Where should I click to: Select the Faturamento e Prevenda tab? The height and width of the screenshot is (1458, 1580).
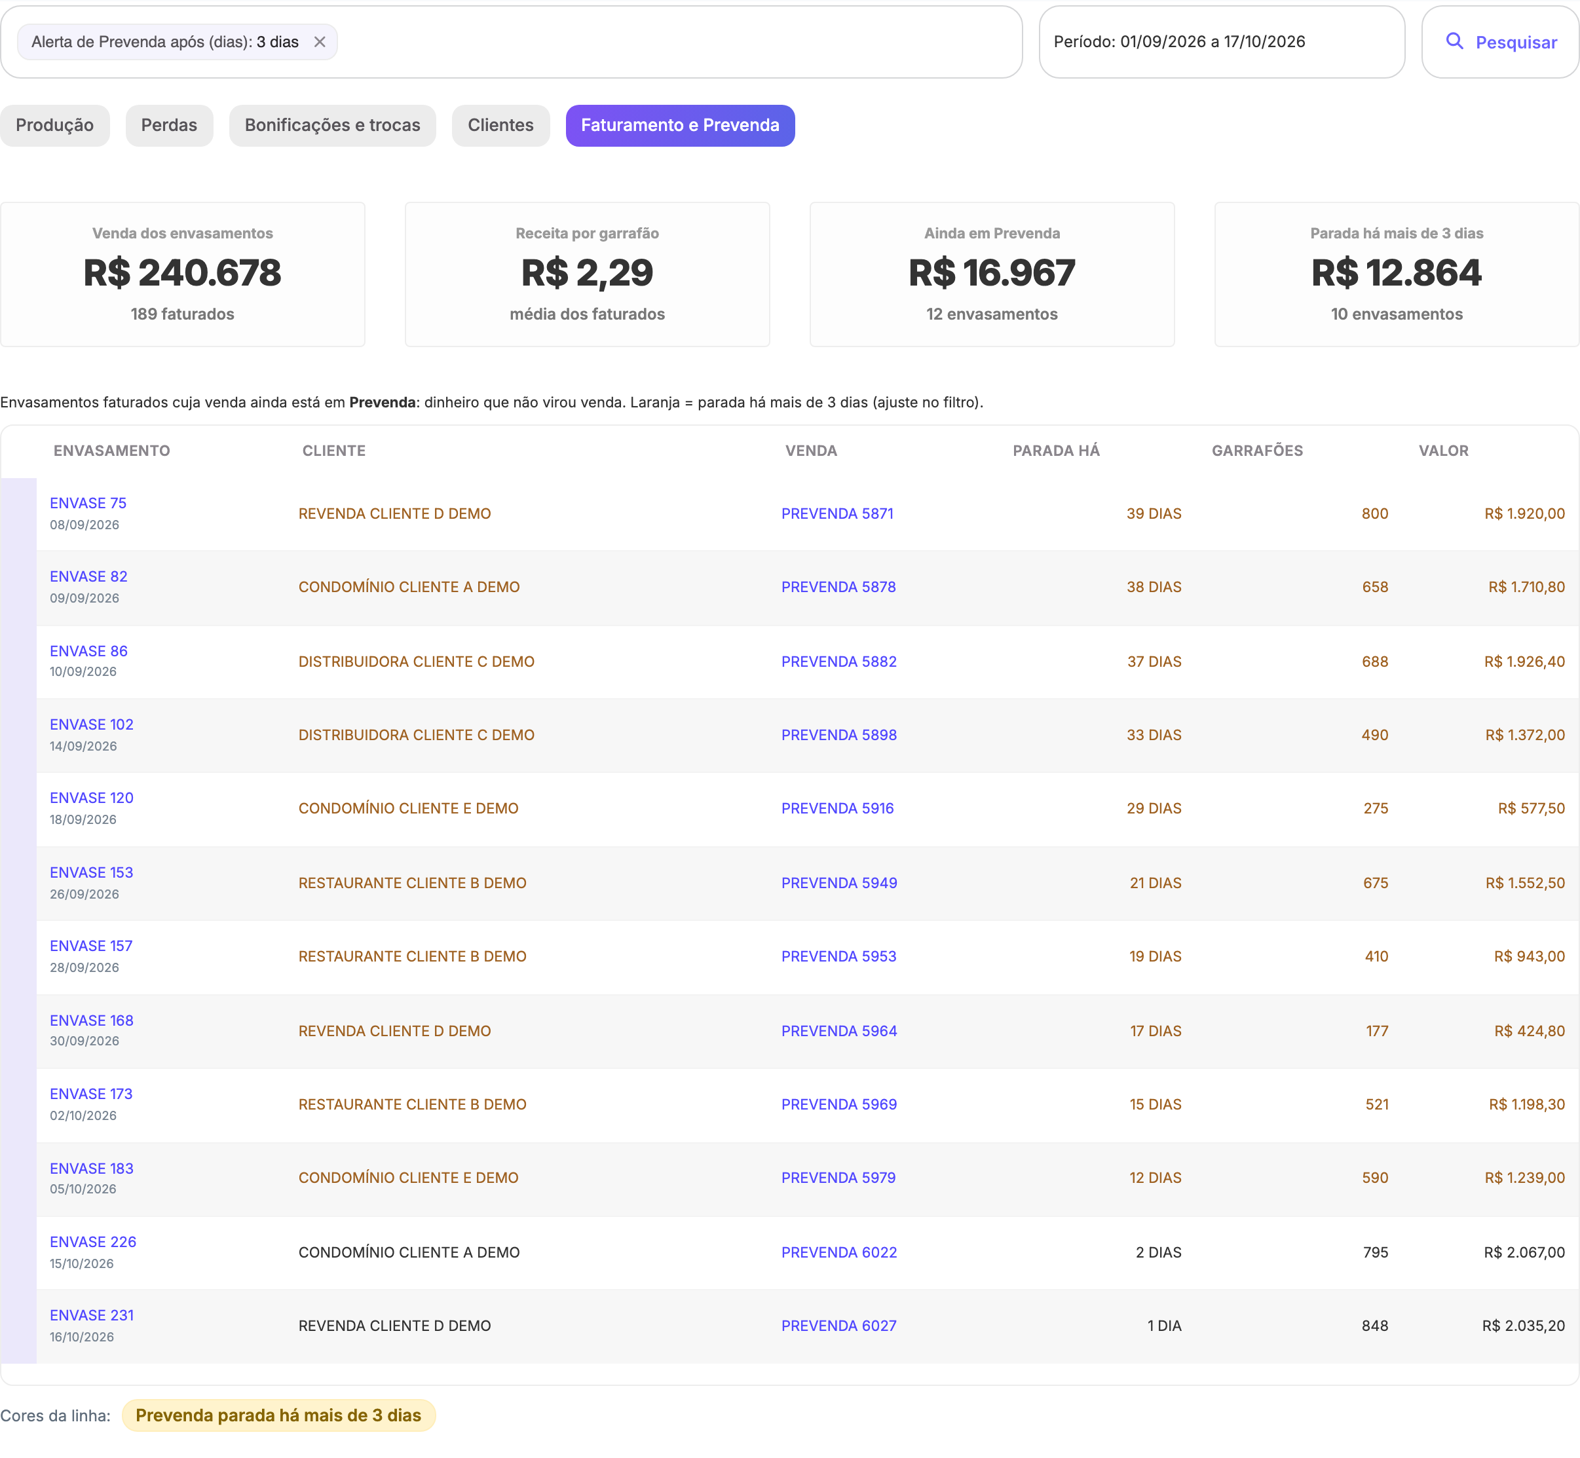pyautogui.click(x=679, y=126)
